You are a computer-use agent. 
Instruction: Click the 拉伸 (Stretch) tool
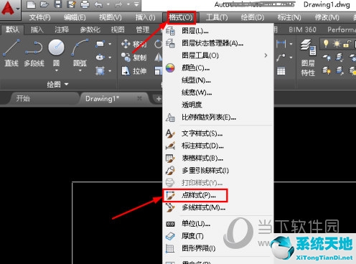[133, 71]
